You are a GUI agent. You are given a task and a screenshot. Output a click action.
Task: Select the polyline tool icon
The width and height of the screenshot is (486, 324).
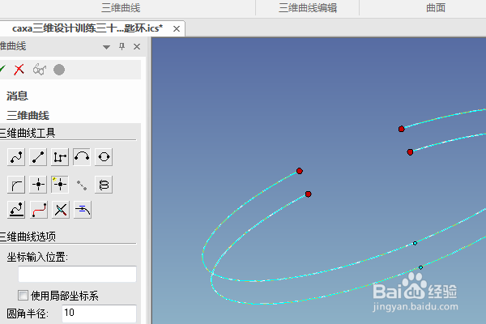pos(60,157)
